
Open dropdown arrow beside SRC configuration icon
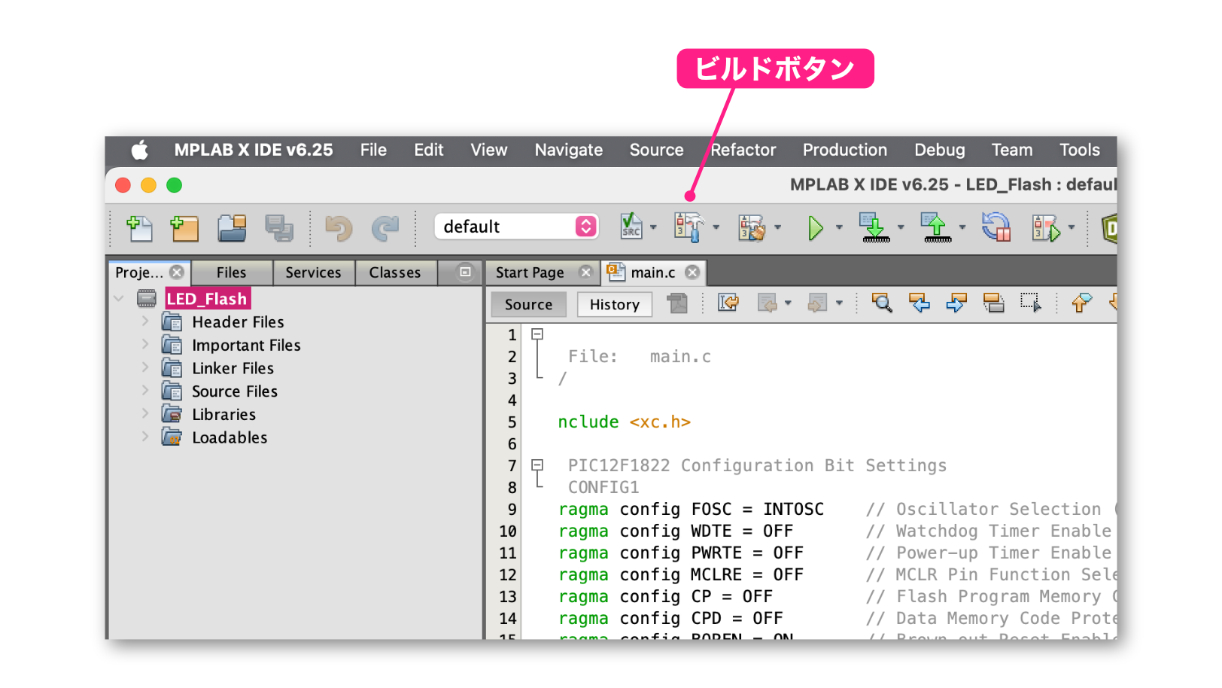(653, 227)
